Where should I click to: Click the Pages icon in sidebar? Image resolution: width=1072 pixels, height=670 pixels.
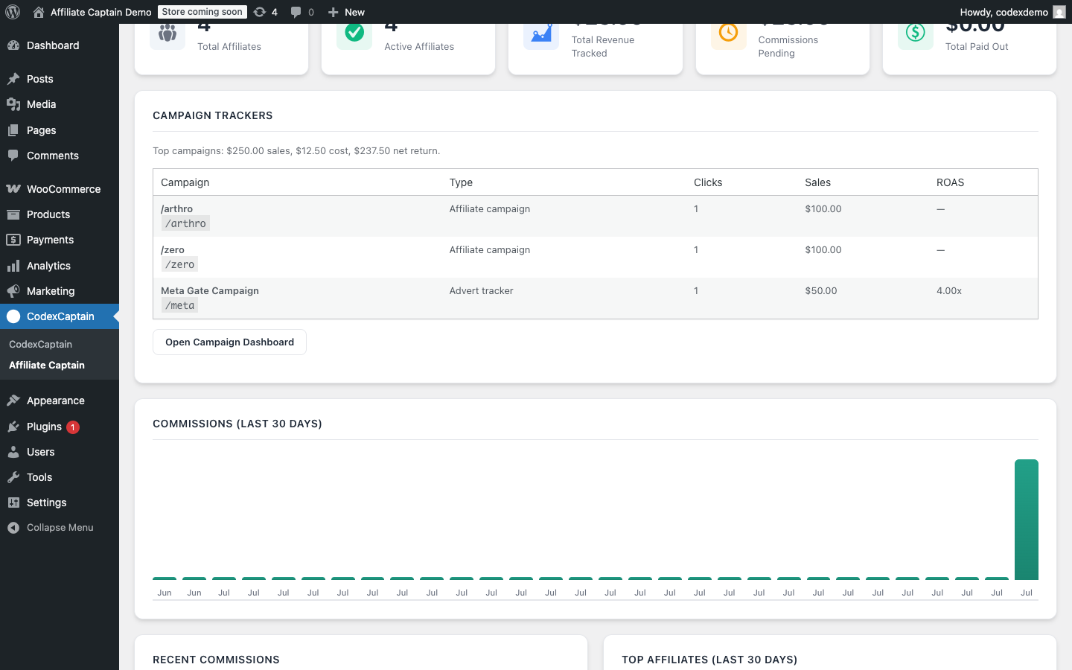(x=13, y=130)
